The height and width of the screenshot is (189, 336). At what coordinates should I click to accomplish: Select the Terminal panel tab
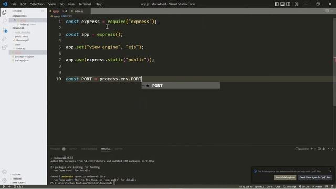tap(106, 149)
